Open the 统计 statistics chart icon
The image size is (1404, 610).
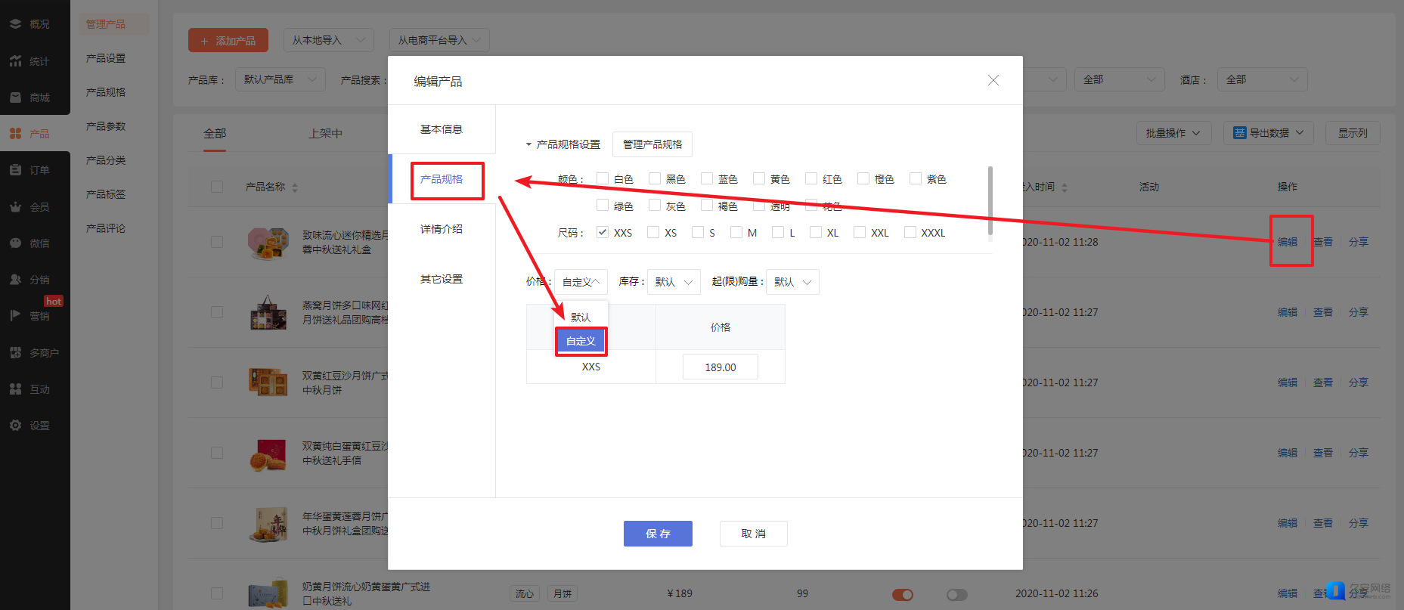(15, 61)
